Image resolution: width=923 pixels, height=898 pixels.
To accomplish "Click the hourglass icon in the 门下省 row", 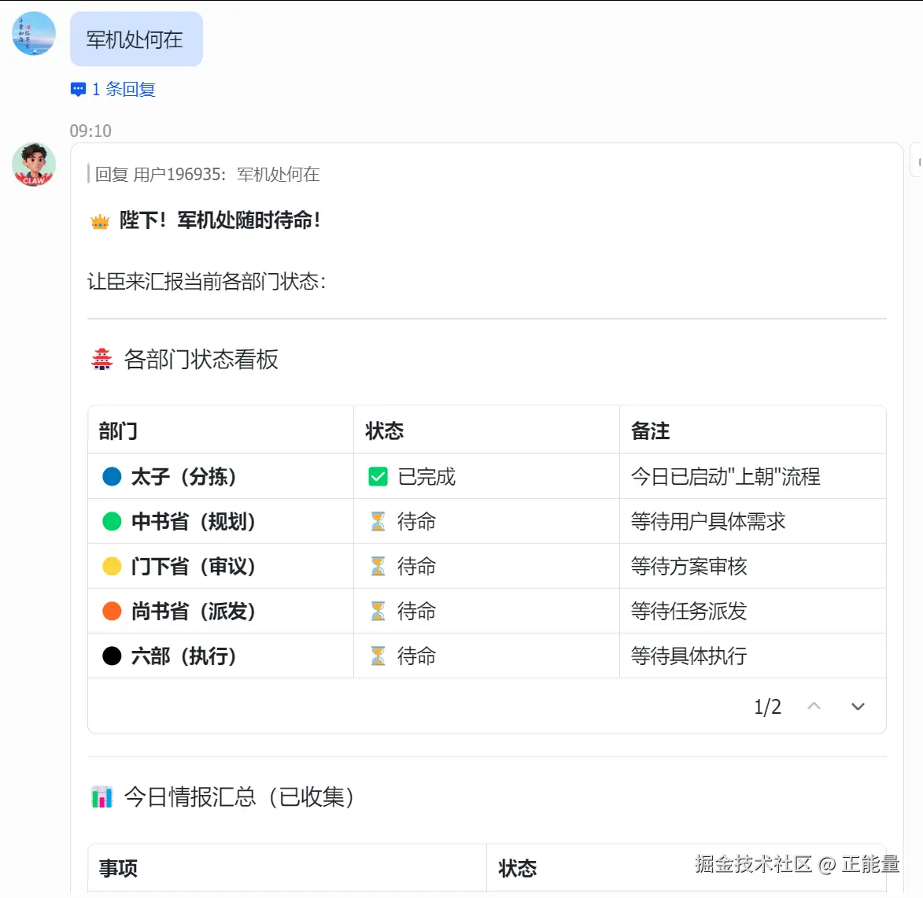I will 380,566.
